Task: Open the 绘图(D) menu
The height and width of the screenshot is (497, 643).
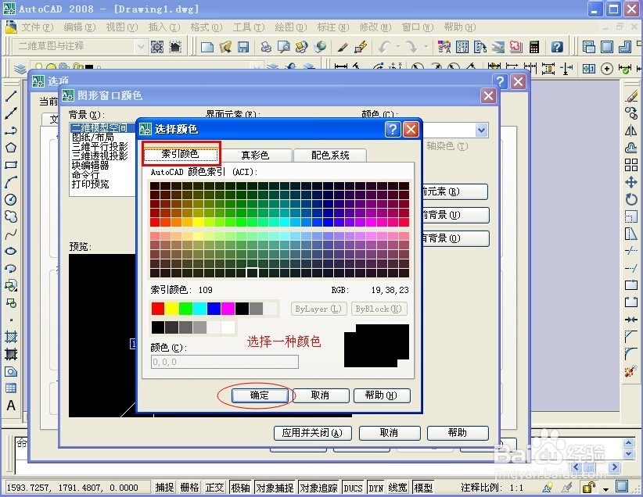Action: 291,27
